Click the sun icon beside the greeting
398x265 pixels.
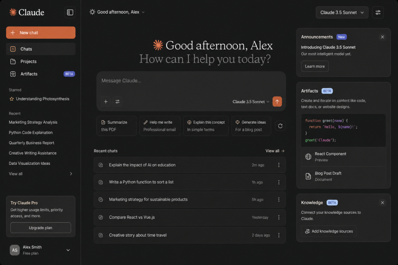[x=92, y=12]
